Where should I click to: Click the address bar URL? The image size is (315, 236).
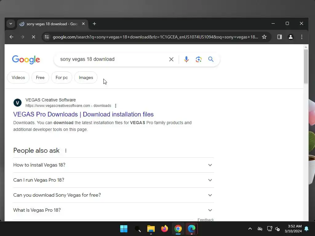click(x=155, y=37)
